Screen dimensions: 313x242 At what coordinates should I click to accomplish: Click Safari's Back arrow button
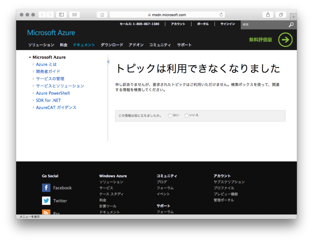42,14
